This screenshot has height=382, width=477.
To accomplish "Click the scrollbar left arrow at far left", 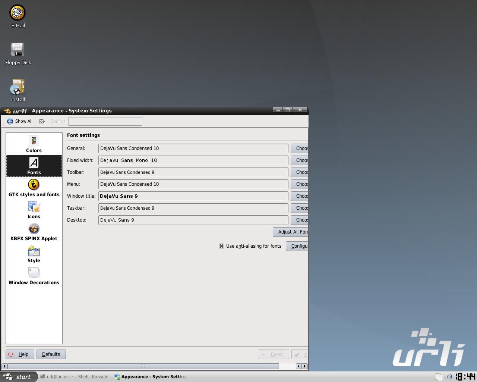I will [4, 366].
